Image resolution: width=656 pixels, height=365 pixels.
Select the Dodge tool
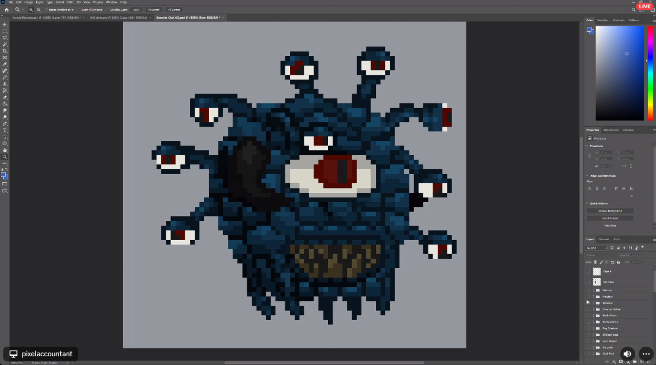pyautogui.click(x=5, y=117)
